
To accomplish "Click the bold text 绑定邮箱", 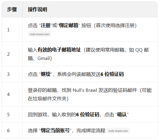I will (x=69, y=26).
